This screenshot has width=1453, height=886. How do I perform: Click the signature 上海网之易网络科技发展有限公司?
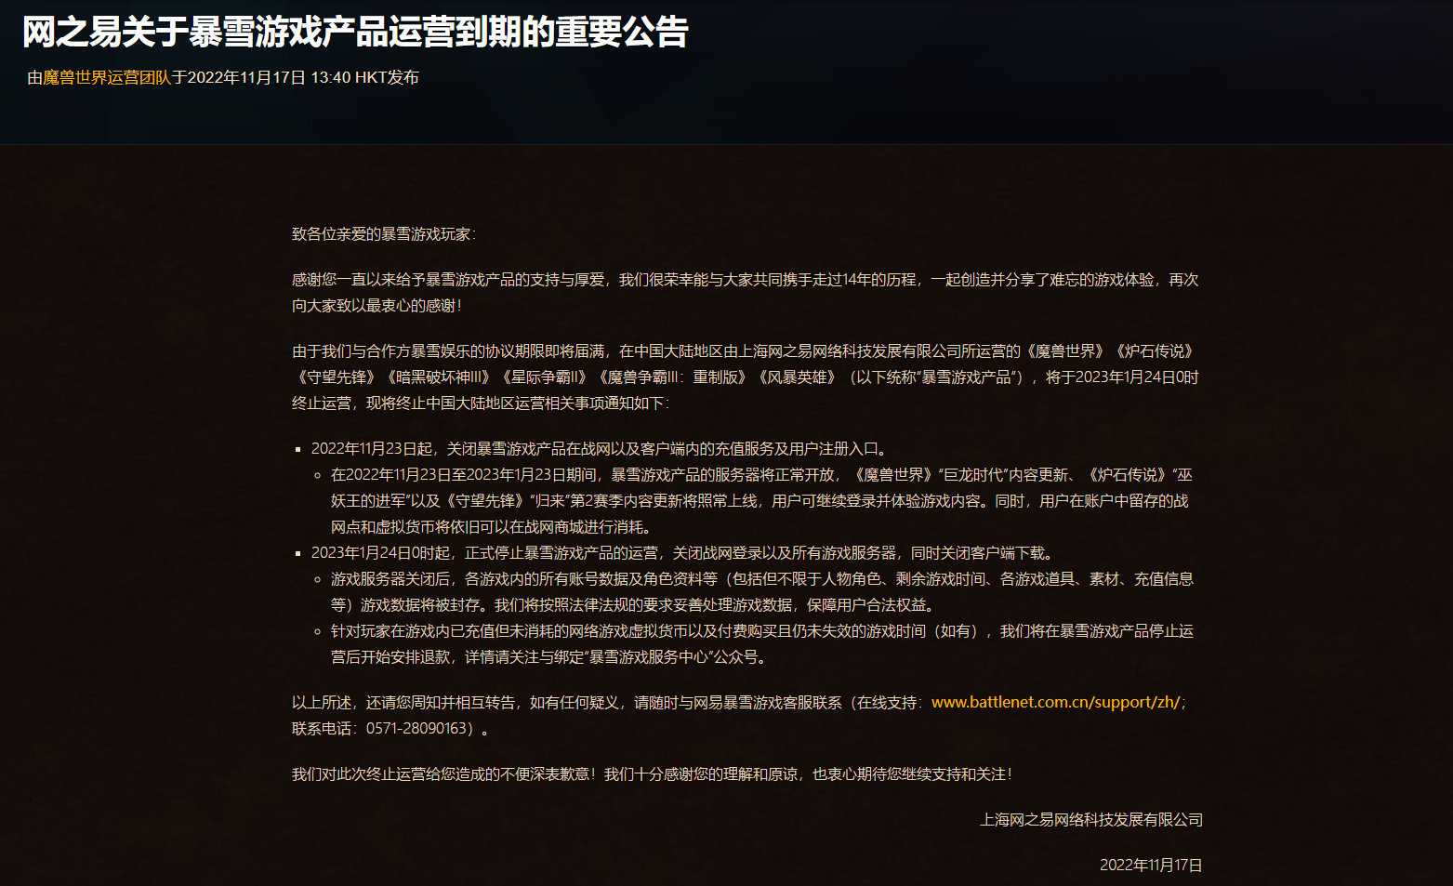[x=1090, y=819]
